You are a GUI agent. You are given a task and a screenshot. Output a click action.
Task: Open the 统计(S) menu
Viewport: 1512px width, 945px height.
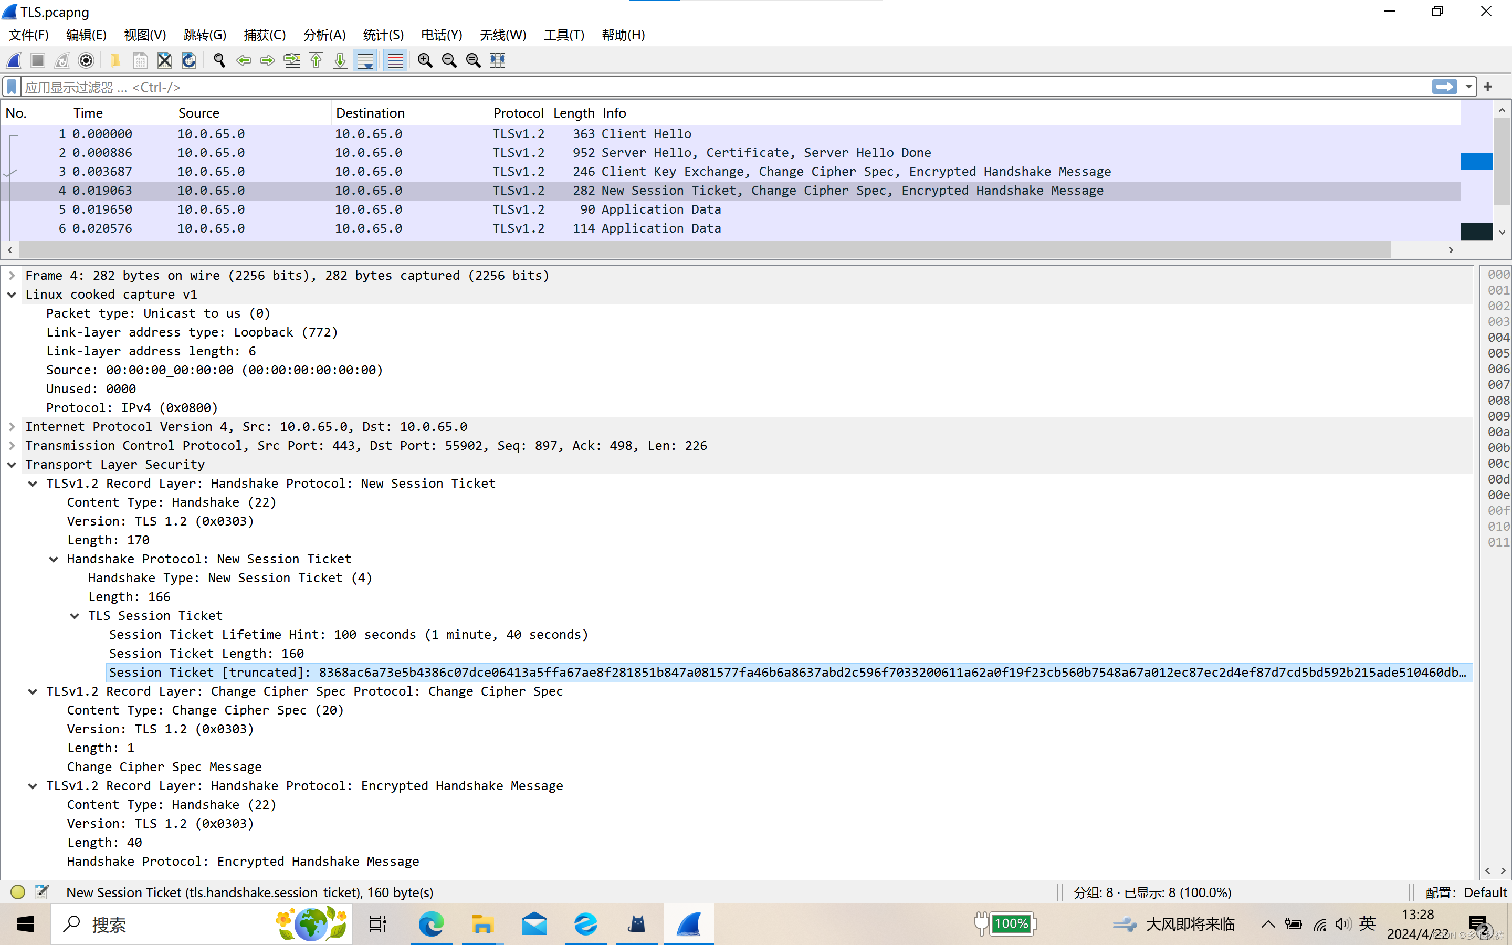383,35
